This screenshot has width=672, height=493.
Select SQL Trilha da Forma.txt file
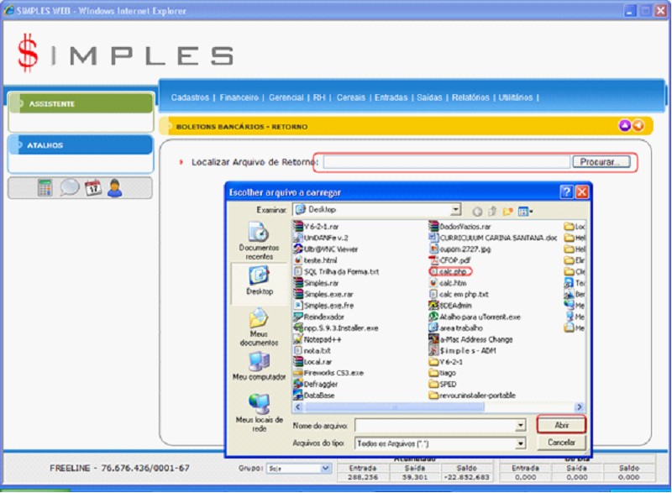pyautogui.click(x=337, y=271)
